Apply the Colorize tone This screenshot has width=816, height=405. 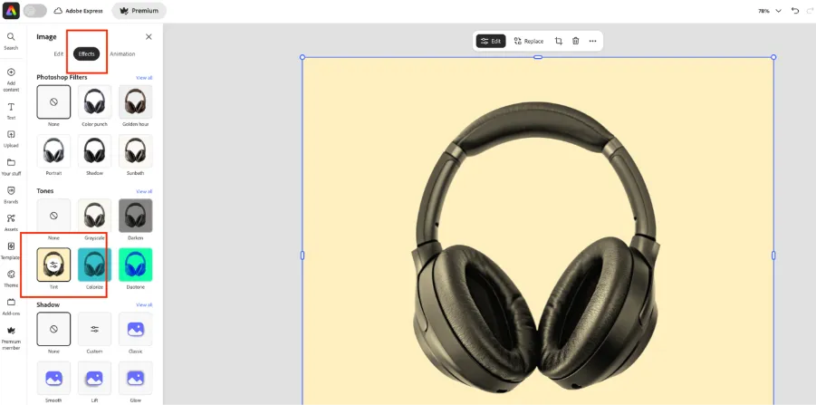[x=95, y=265]
